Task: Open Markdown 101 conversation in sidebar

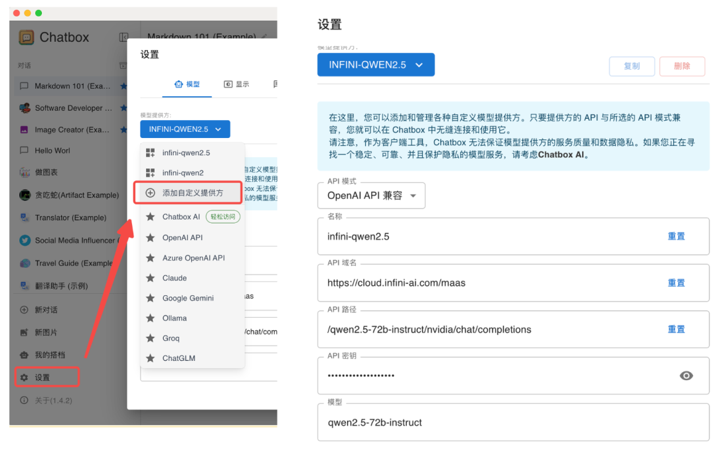Action: point(72,86)
